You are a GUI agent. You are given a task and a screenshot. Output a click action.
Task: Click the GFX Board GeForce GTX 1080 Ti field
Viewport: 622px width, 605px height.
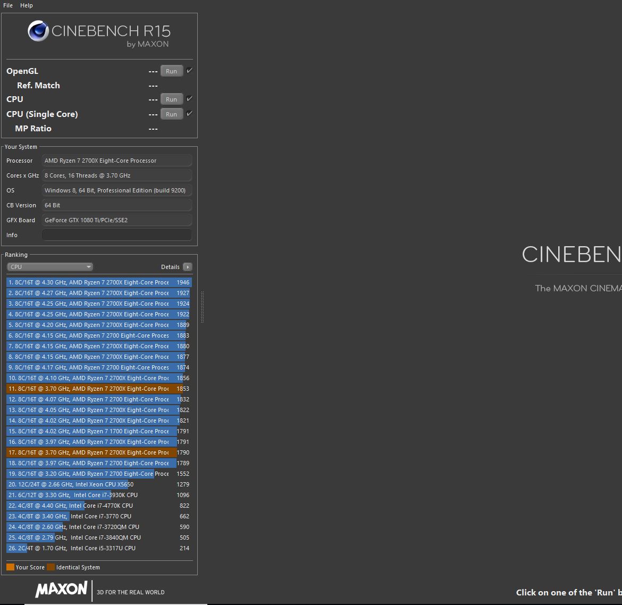point(116,220)
